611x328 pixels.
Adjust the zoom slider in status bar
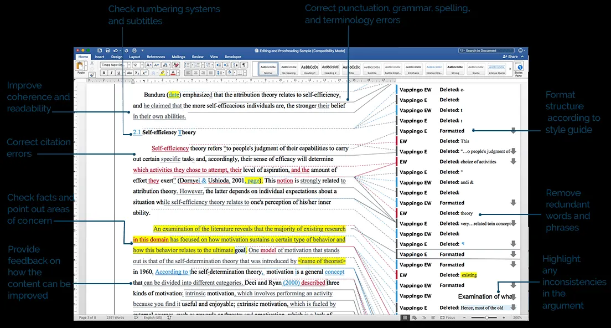point(486,318)
